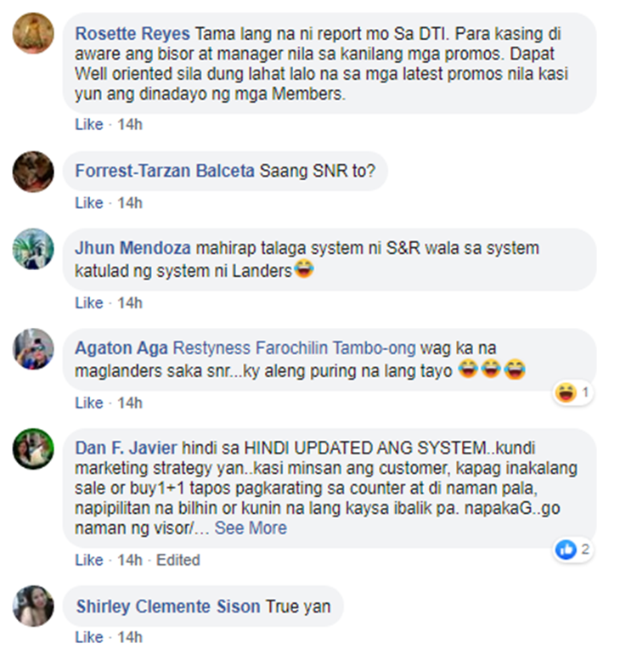Like Shirley Clemente Sison's comment
Screen dimensions: 637x660
(x=89, y=637)
